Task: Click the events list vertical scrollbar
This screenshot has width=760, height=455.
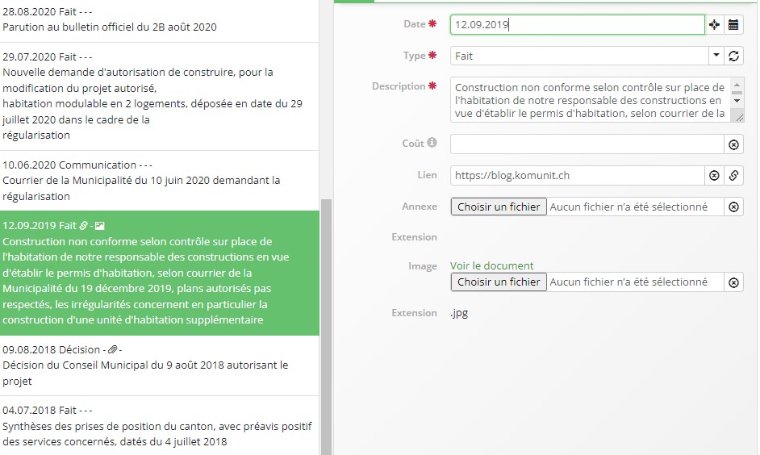Action: (326, 327)
